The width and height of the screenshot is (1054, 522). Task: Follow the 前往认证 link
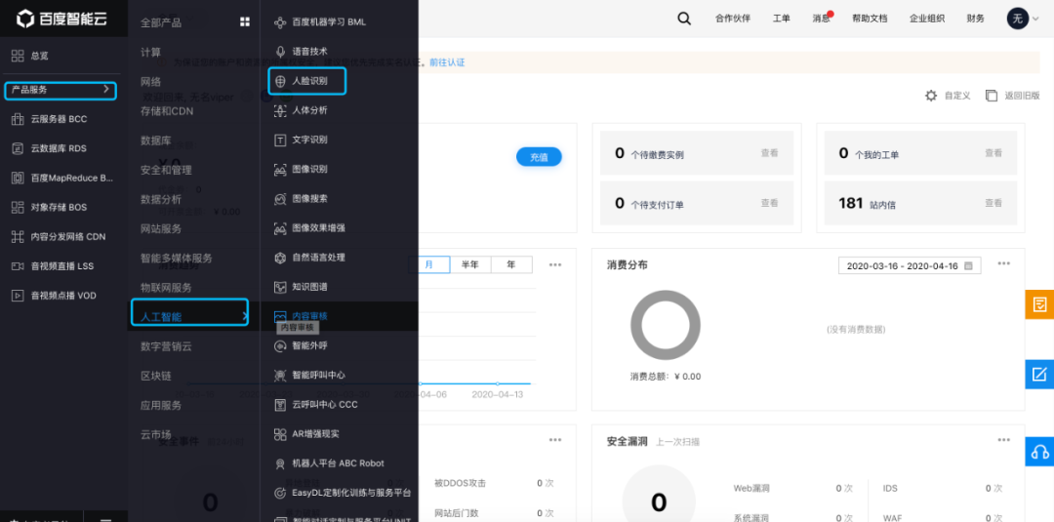pos(447,62)
